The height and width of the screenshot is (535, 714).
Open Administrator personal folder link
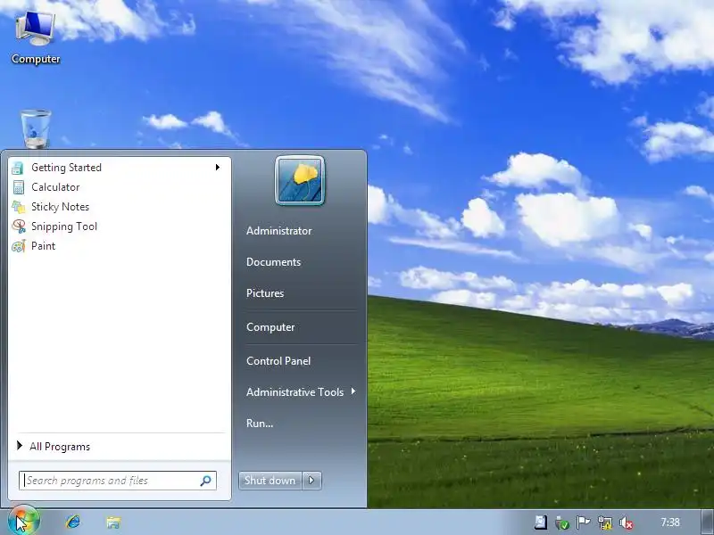(279, 231)
